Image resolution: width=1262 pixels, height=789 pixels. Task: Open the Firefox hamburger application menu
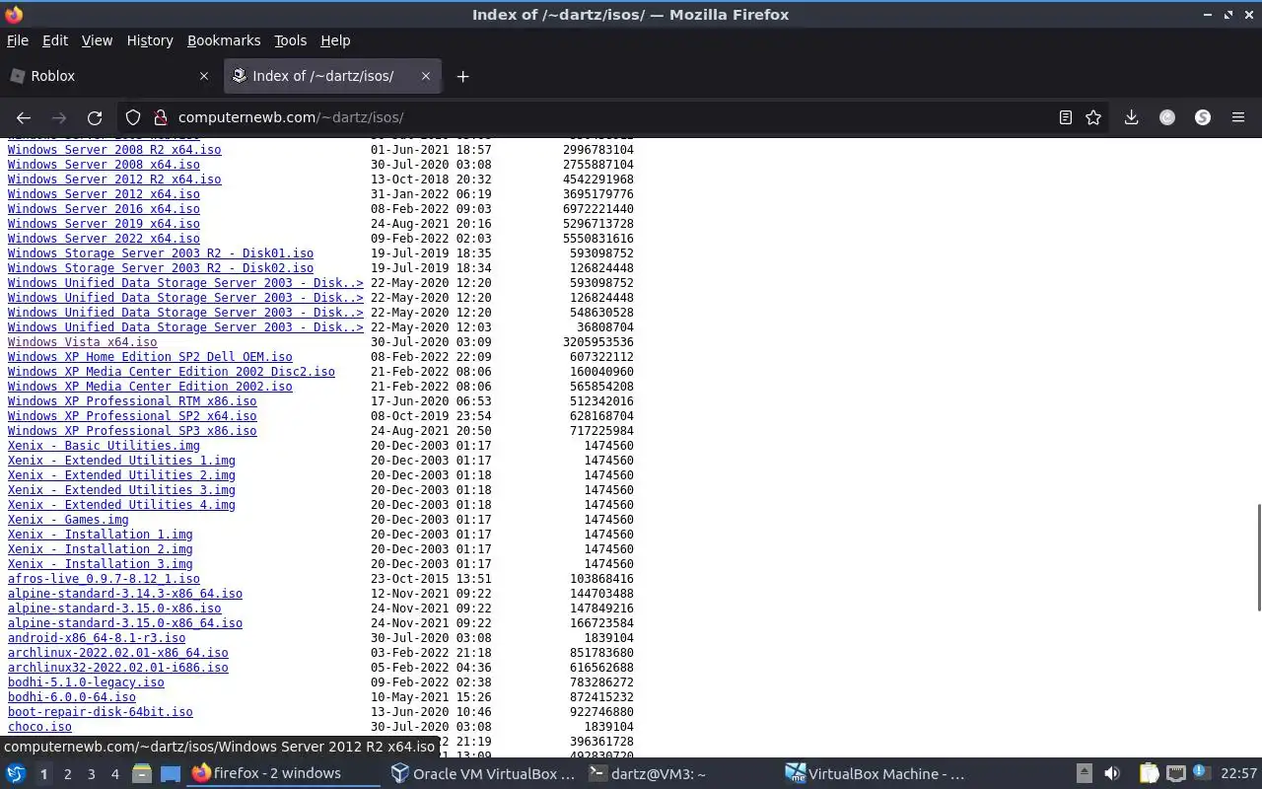point(1238,117)
